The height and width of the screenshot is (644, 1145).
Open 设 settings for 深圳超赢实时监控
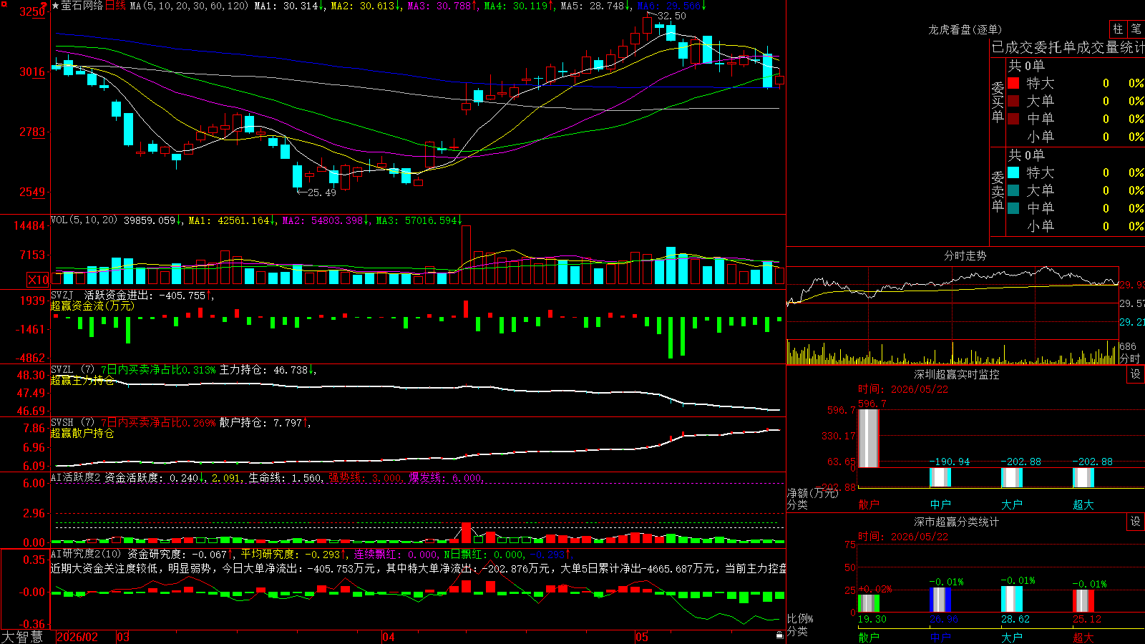click(1136, 374)
